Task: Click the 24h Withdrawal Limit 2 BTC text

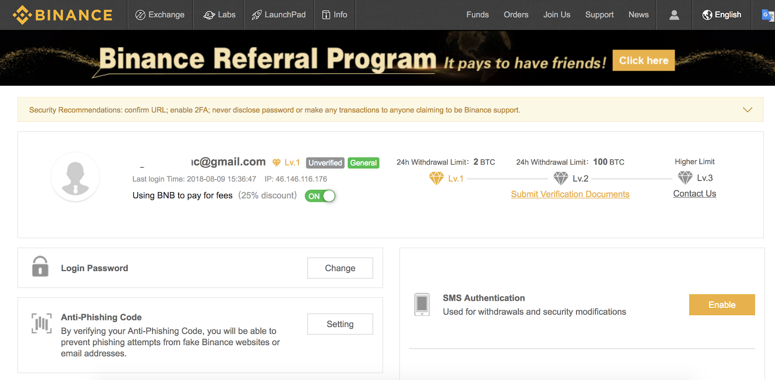Action: [x=446, y=162]
